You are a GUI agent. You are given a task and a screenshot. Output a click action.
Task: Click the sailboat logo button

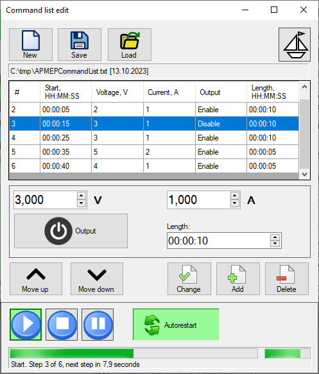(295, 45)
